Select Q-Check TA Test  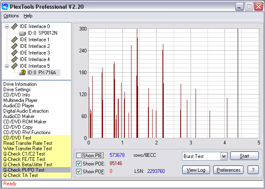click(36, 175)
